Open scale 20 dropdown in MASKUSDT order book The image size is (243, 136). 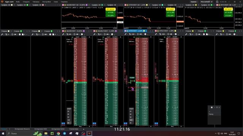pyautogui.click(x=69, y=34)
